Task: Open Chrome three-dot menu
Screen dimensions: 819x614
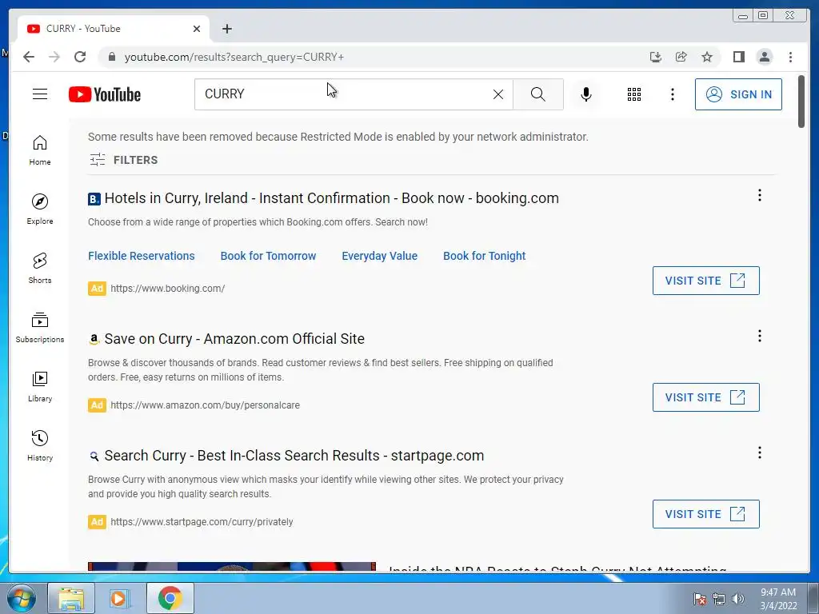Action: point(790,57)
